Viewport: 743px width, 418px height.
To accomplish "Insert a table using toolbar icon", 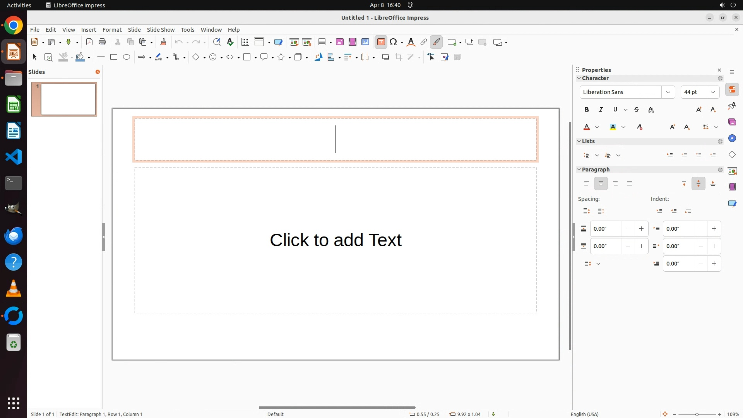I will [x=322, y=42].
